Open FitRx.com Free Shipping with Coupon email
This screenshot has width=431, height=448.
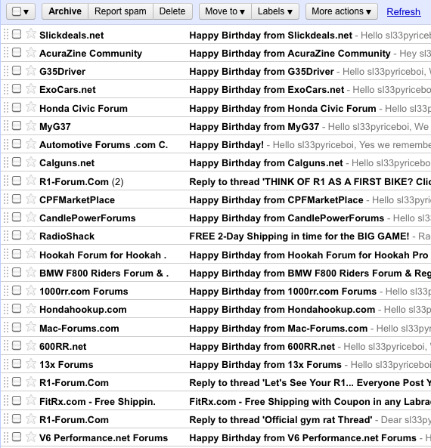click(310, 402)
